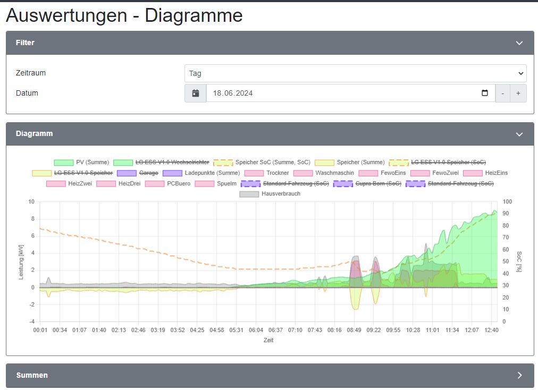Collapse the Diagramm panel via its chevron

click(519, 133)
